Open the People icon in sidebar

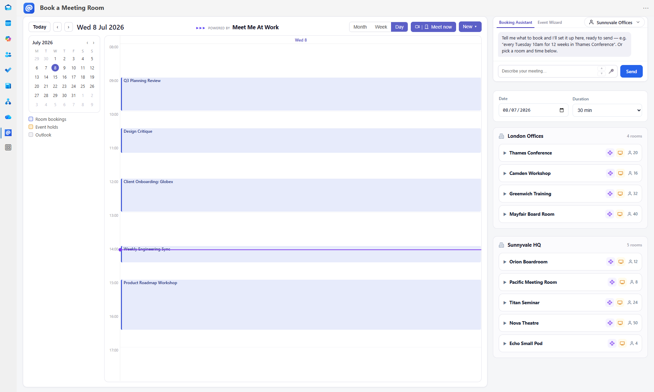click(8, 54)
